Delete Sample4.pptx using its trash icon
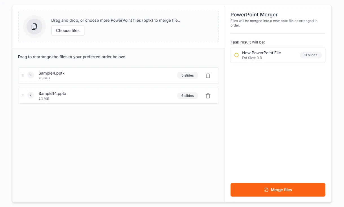This screenshot has width=344, height=207. tap(208, 75)
